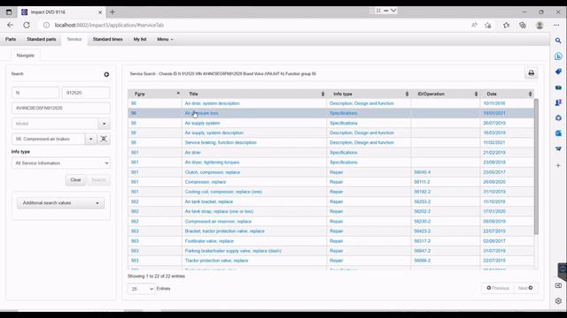567x318 pixels.
Task: Open Air tank bracket, replace link
Action: coord(209,201)
